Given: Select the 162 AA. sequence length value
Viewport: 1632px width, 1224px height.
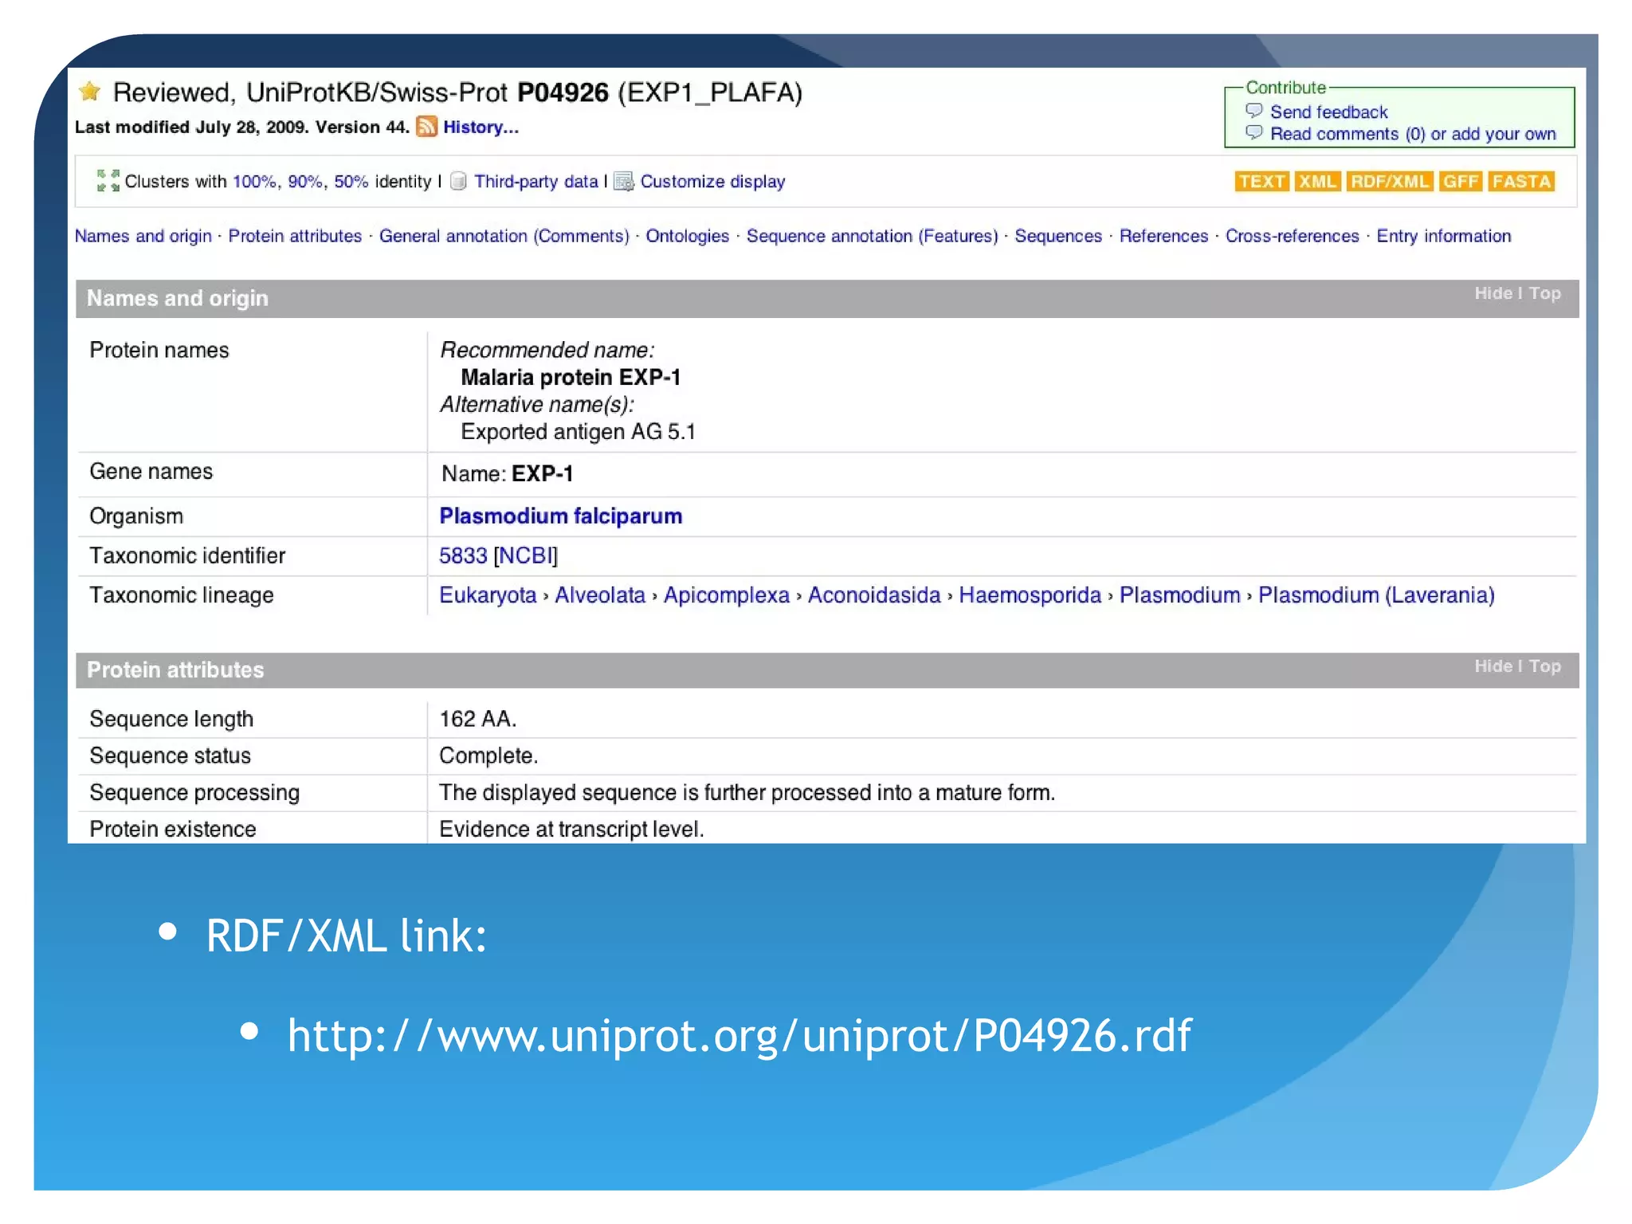Looking at the screenshot, I should 478,719.
